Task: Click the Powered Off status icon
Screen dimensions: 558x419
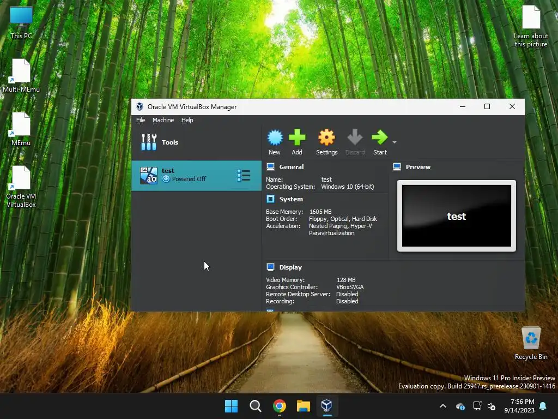Action: (x=166, y=179)
